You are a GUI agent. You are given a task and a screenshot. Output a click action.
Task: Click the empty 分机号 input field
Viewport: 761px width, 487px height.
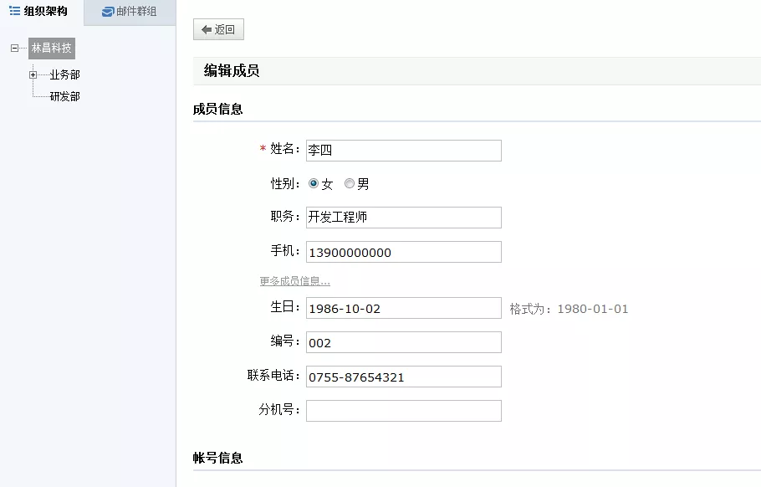(x=403, y=411)
